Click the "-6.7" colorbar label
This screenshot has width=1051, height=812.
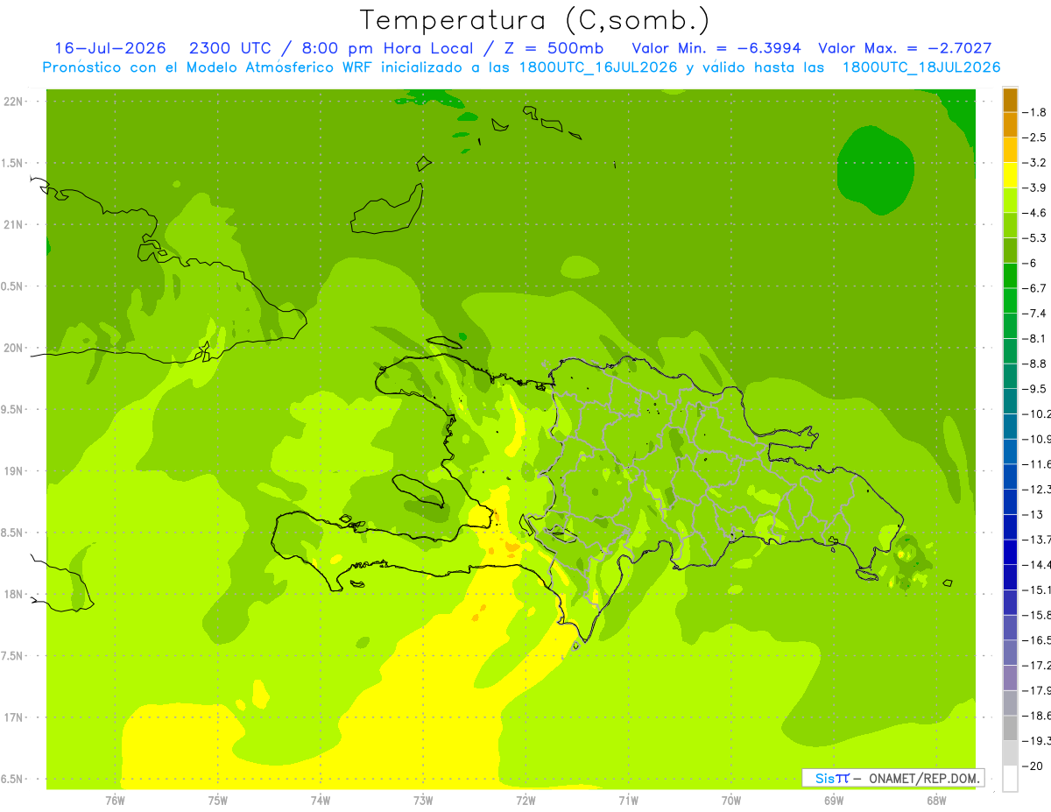(x=1036, y=288)
